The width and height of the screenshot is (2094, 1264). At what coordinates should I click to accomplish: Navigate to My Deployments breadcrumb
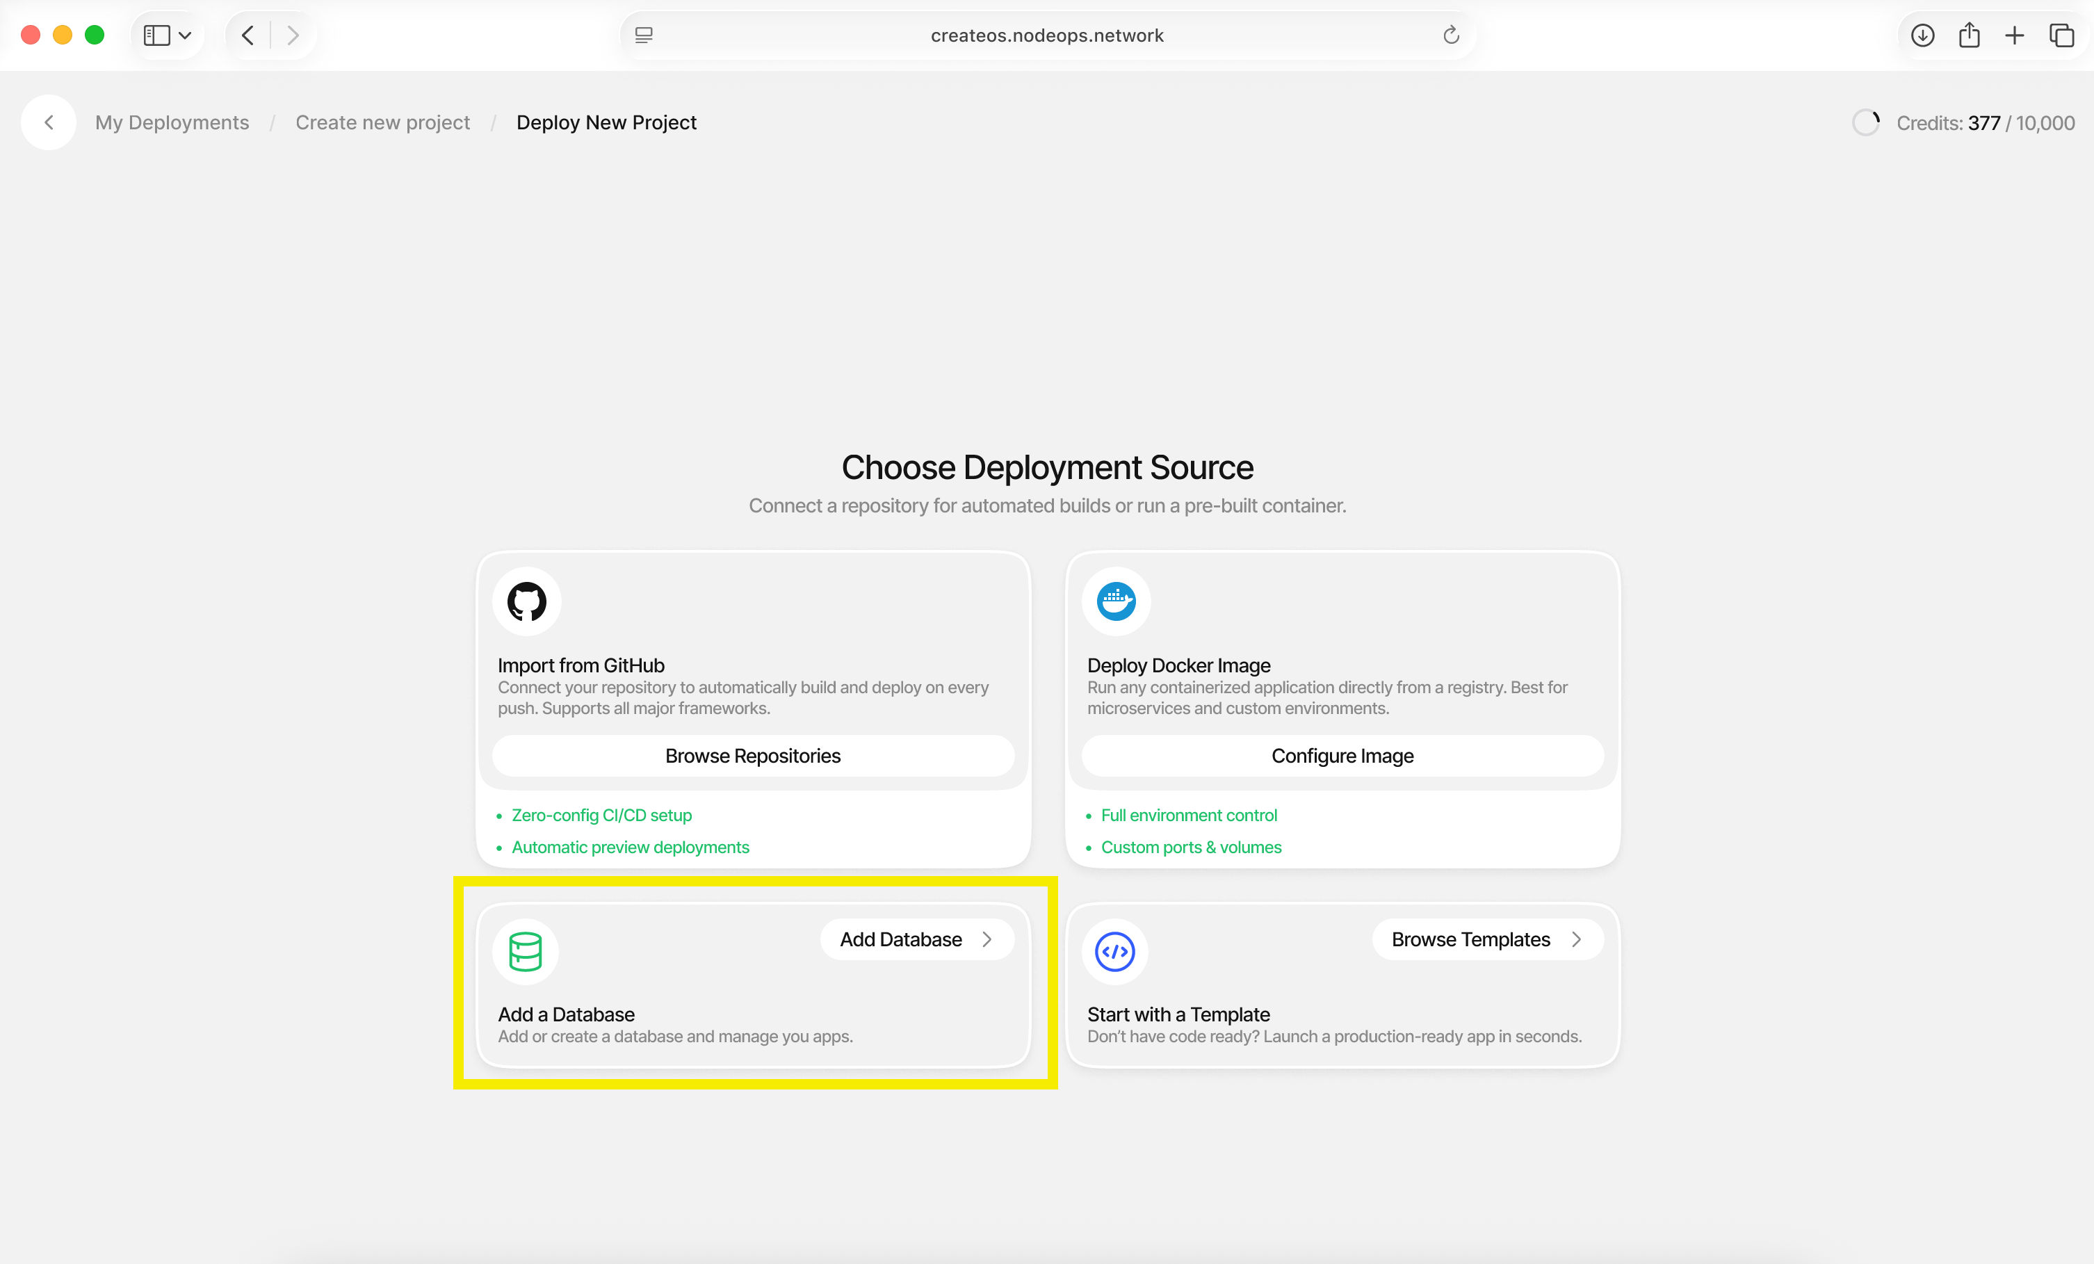click(x=172, y=122)
